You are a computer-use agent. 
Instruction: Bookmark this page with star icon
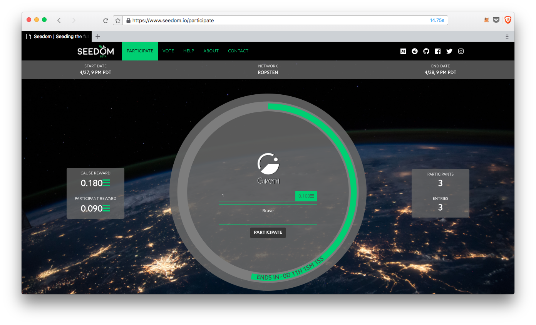(x=118, y=20)
